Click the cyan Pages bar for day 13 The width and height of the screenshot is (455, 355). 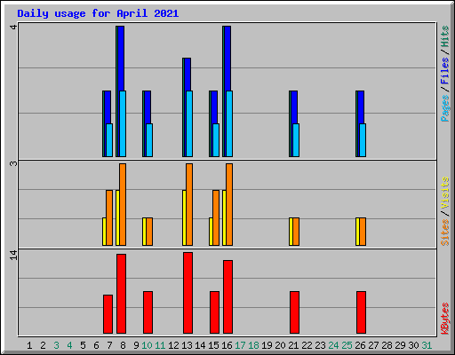tap(189, 123)
